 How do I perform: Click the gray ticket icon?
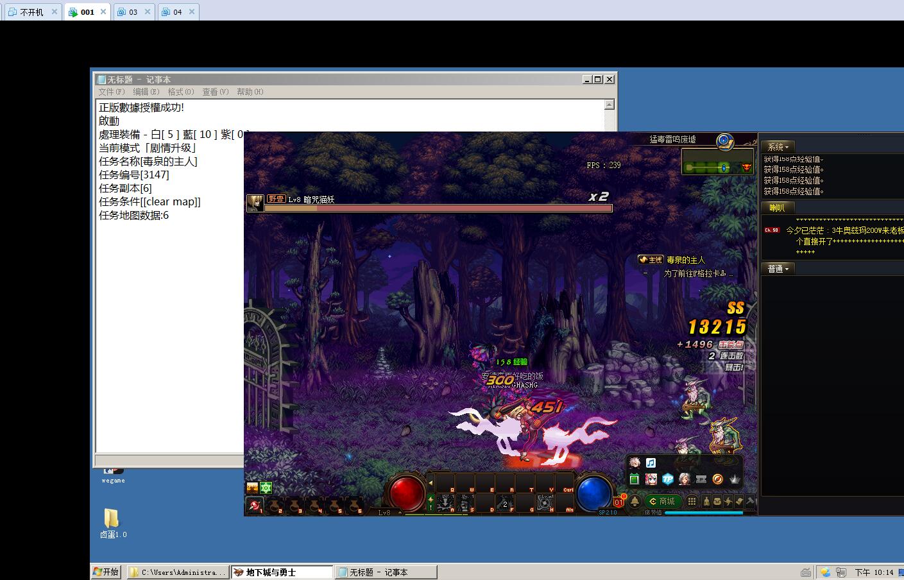pyautogui.click(x=701, y=479)
